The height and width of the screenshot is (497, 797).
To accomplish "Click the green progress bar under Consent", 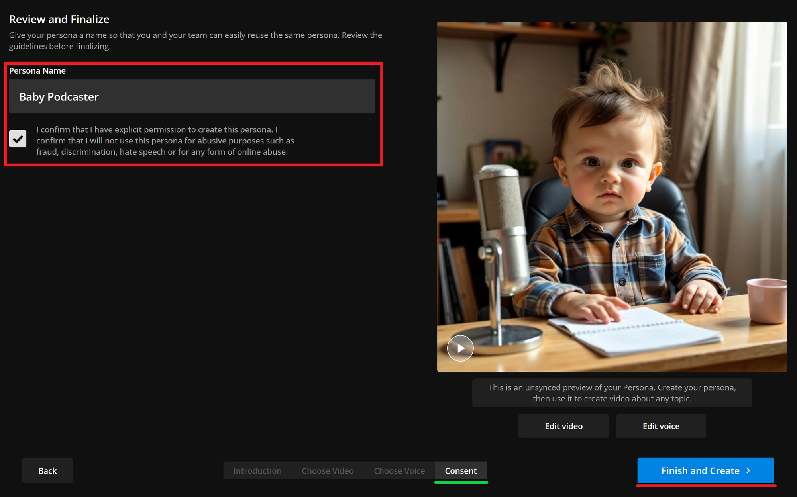I will 461,483.
